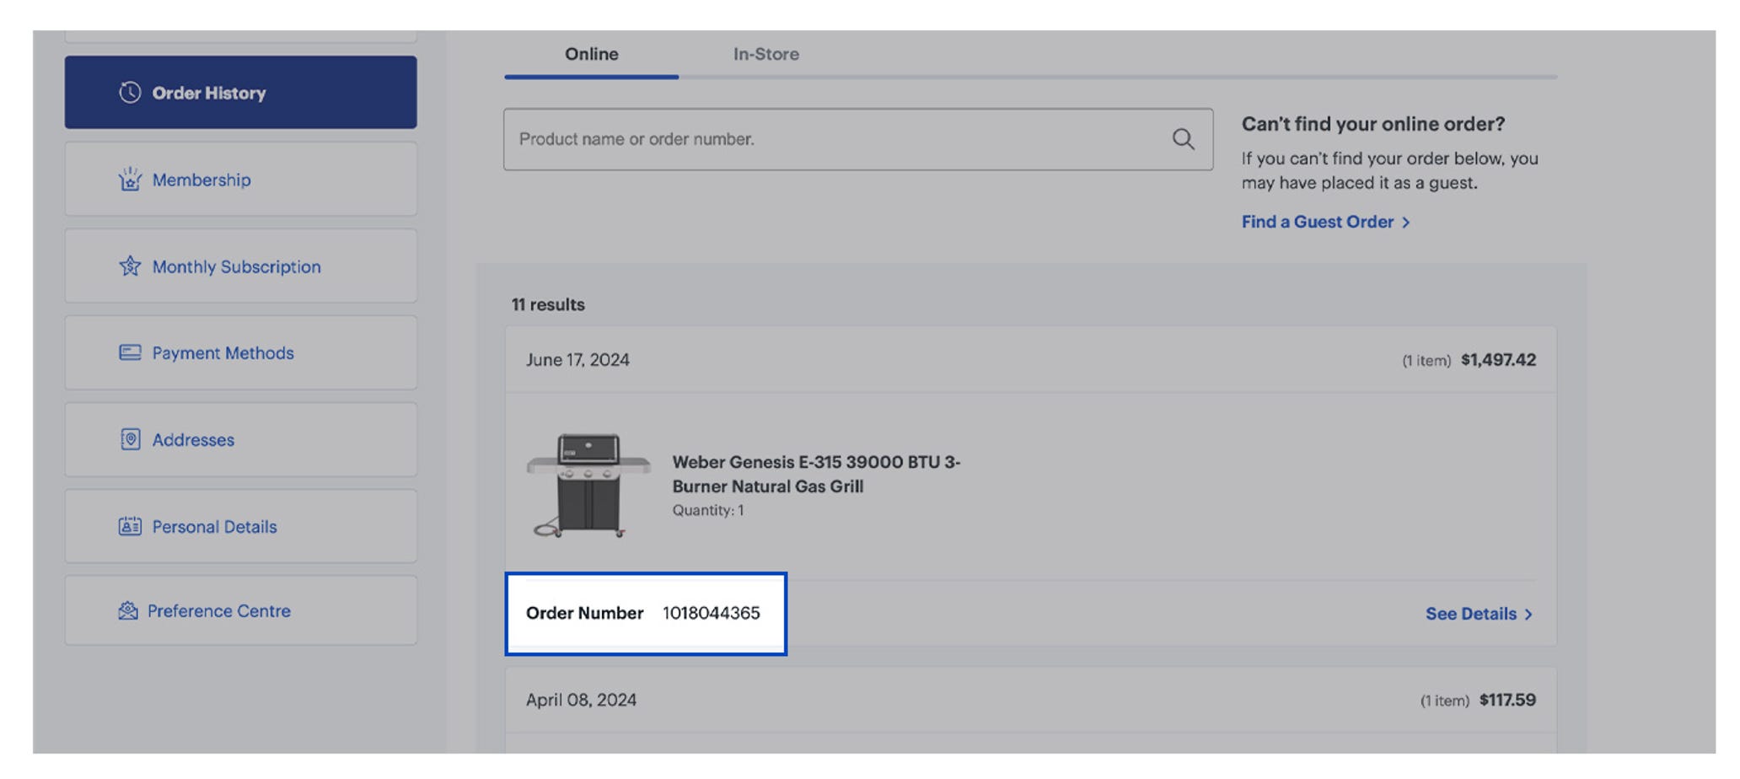Switch to the In-Store tab
This screenshot has width=1740, height=779.
point(765,53)
